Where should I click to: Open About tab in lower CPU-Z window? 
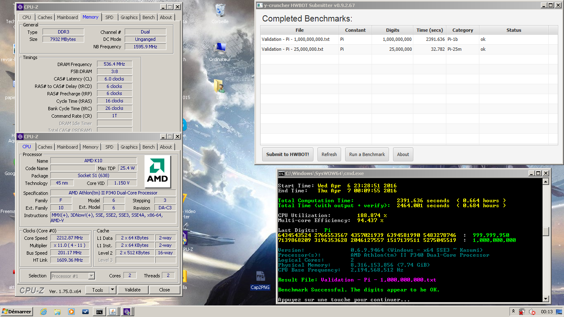[166, 147]
